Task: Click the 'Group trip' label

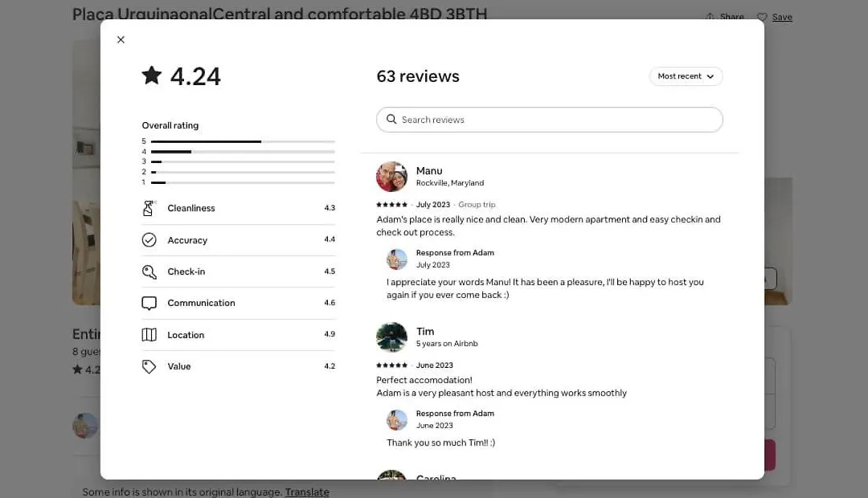Action: 477,205
